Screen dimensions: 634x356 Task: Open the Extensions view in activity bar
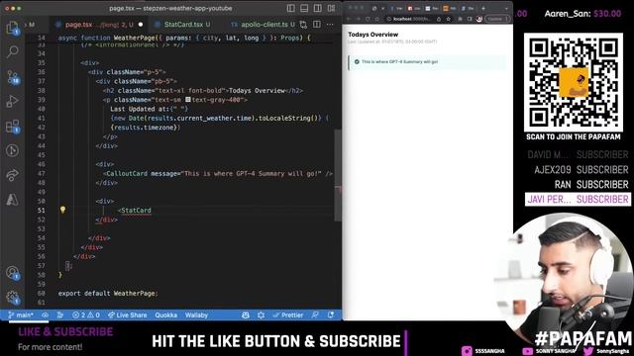point(13,127)
